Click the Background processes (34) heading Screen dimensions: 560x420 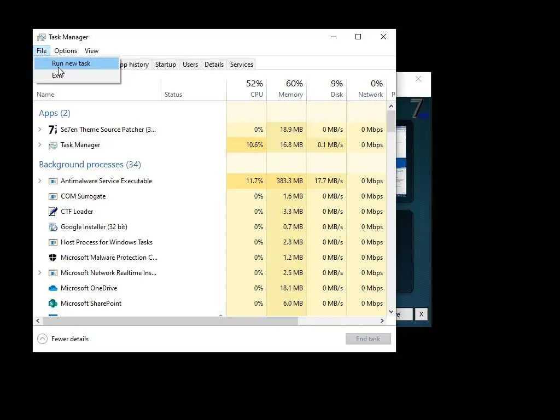coord(90,165)
